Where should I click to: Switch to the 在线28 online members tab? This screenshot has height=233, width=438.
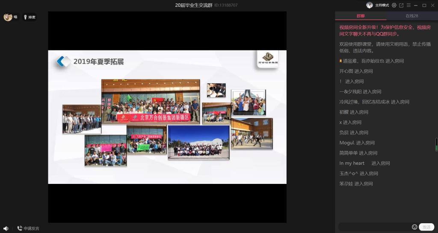[x=412, y=16]
